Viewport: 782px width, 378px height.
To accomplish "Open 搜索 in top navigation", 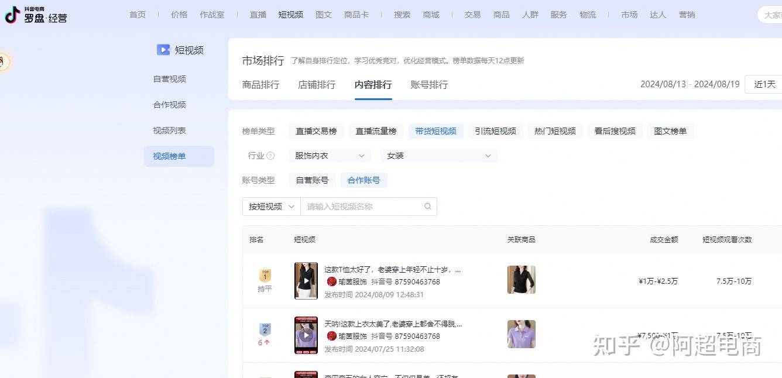I will point(402,15).
